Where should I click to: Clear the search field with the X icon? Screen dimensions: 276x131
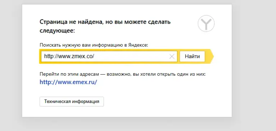click(x=172, y=56)
